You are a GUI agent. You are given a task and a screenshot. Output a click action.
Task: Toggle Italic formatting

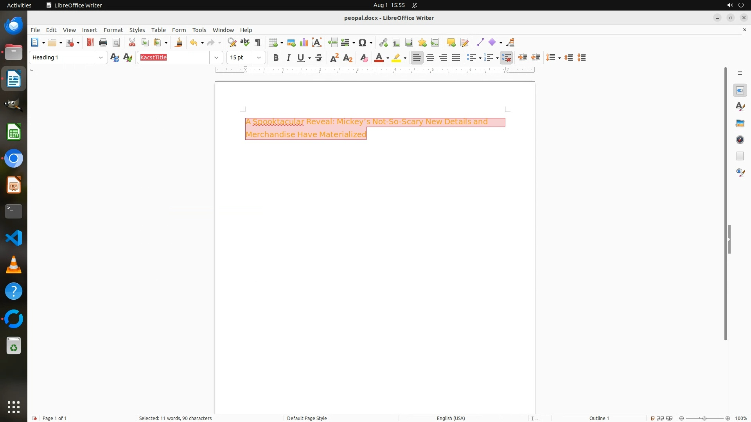point(289,58)
